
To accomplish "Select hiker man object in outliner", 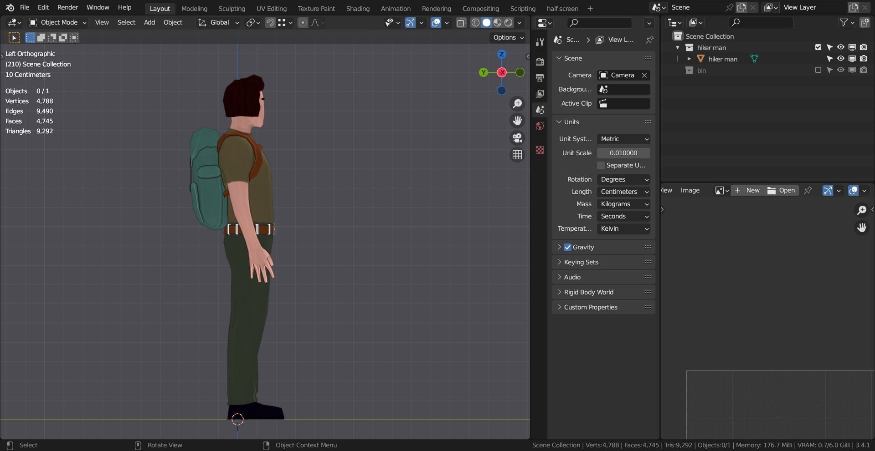I will [x=723, y=59].
